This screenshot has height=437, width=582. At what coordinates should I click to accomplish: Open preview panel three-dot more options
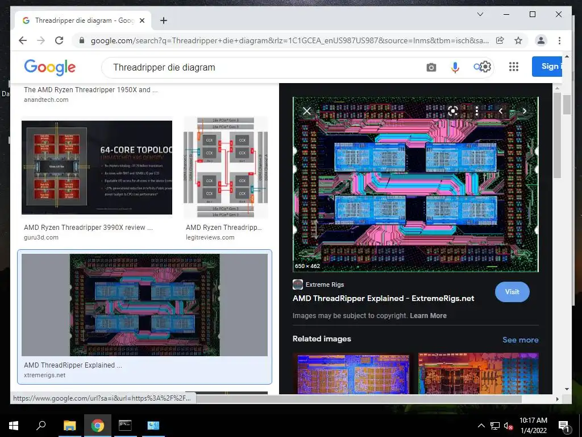pyautogui.click(x=477, y=111)
